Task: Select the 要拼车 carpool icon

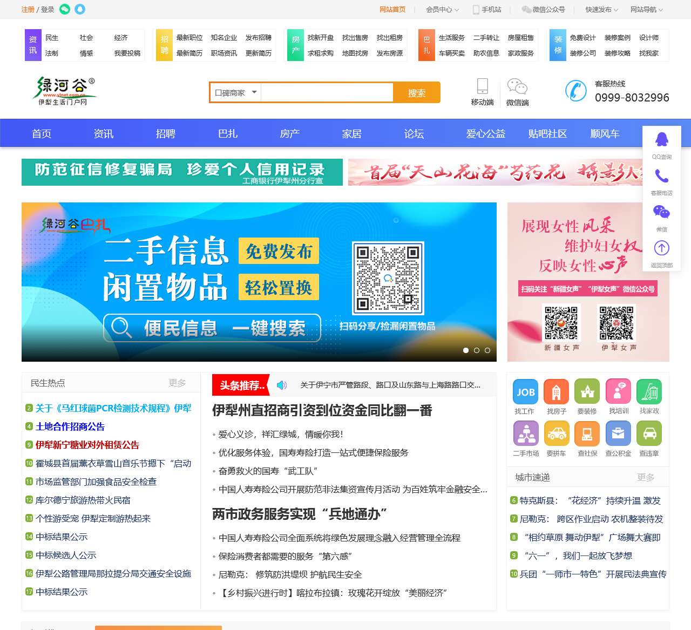Action: pyautogui.click(x=556, y=433)
